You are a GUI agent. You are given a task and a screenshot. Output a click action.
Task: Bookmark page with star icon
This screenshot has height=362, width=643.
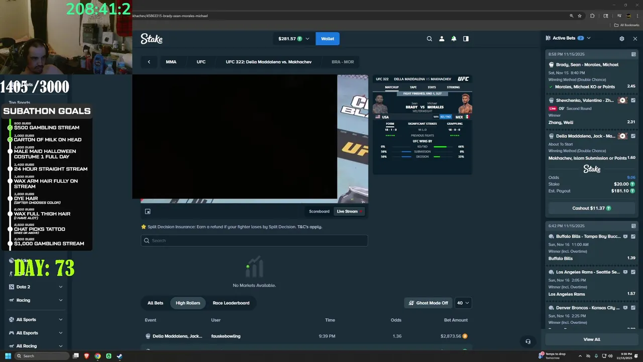click(580, 16)
